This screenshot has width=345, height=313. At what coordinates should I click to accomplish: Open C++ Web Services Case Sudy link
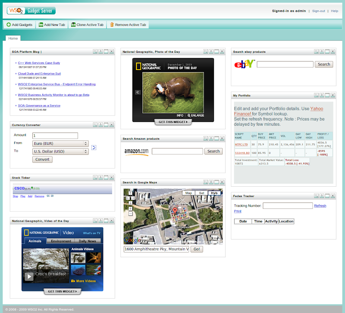pyautogui.click(x=39, y=63)
